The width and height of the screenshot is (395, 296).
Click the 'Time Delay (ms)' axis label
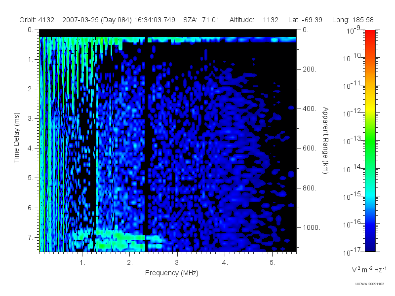(16, 138)
